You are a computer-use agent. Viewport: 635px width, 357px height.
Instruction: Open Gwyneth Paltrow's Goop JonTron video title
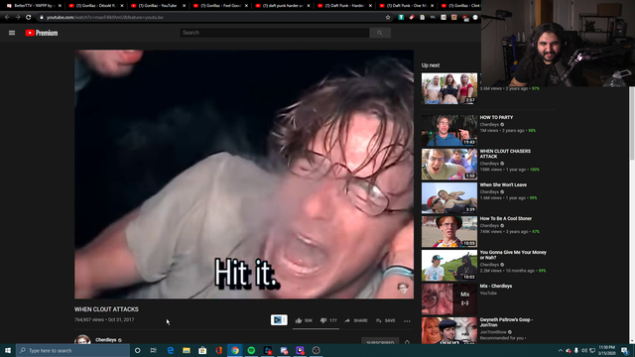coord(506,322)
